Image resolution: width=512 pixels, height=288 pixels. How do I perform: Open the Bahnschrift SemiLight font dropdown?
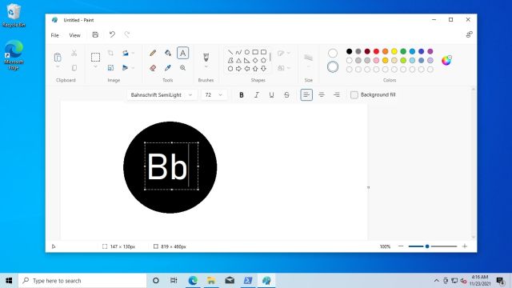point(162,94)
